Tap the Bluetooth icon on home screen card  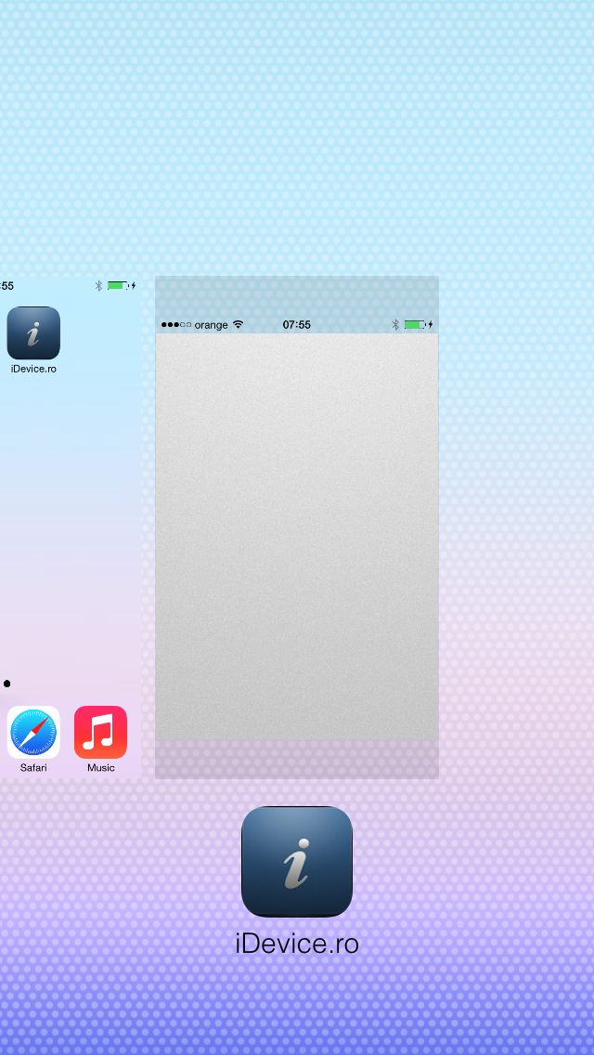[98, 285]
